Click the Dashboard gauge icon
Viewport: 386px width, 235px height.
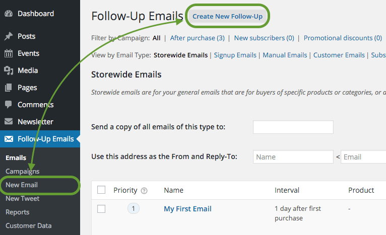click(x=8, y=14)
